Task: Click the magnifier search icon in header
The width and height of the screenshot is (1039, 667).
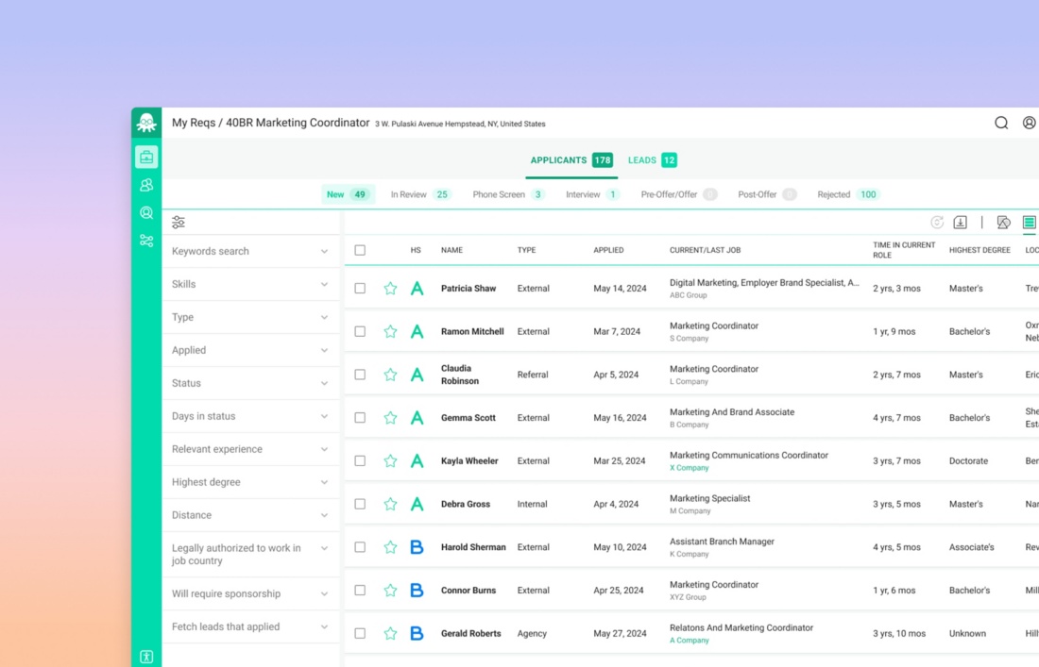Action: [x=1001, y=123]
